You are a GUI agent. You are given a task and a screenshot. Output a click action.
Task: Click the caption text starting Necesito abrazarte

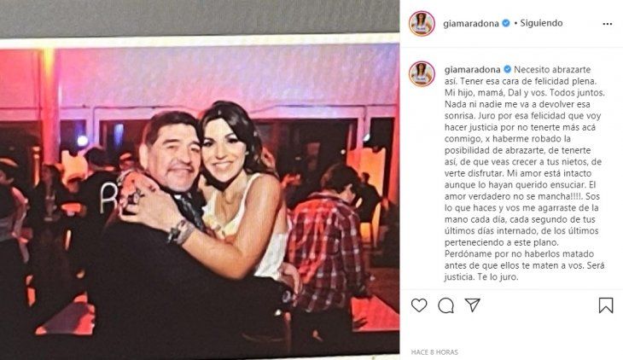pyautogui.click(x=525, y=173)
